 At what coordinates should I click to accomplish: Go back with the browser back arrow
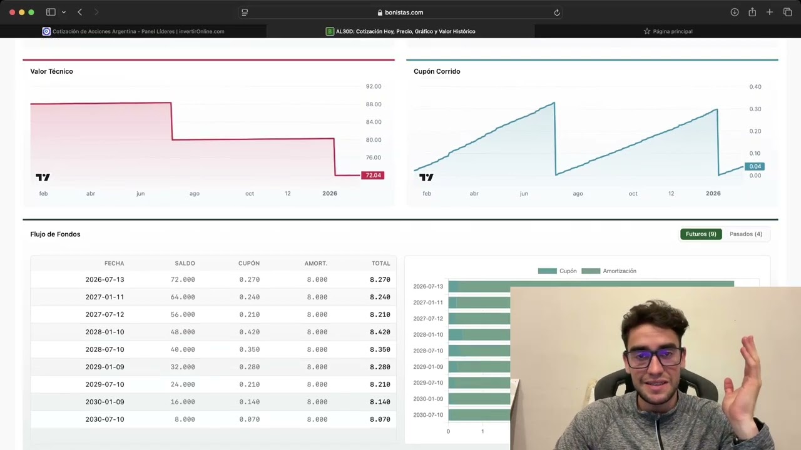(x=79, y=12)
